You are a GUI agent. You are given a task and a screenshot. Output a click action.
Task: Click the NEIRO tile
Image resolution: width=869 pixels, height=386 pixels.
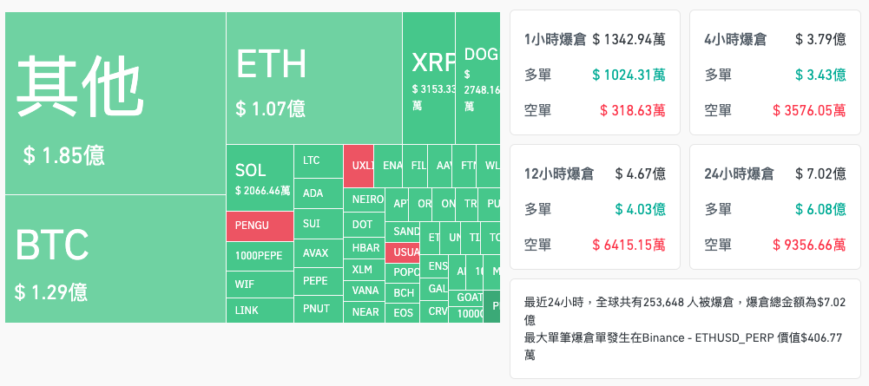(x=365, y=200)
